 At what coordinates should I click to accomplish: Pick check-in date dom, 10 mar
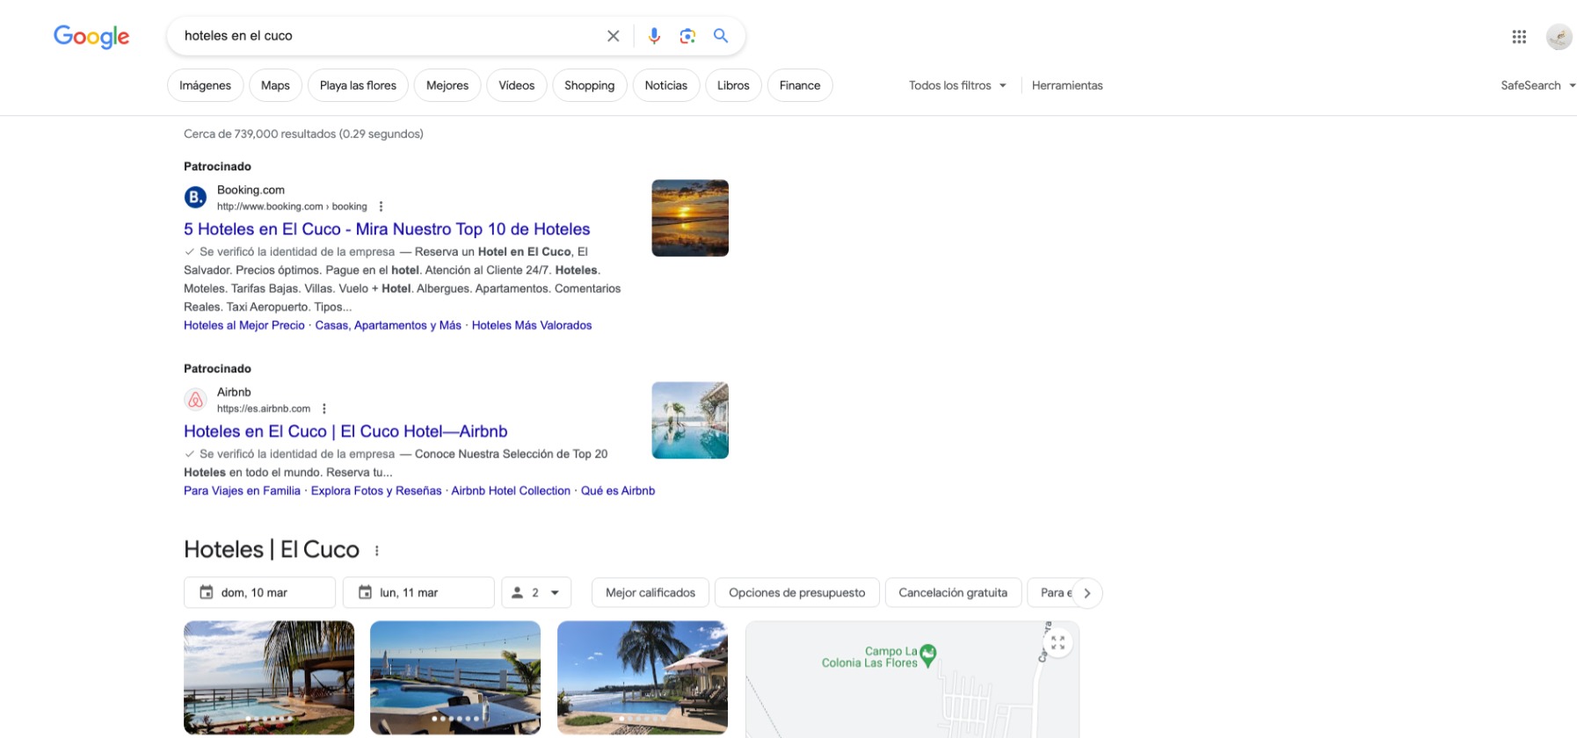(x=259, y=593)
